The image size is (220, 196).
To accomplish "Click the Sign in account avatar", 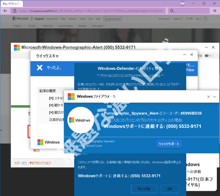I will 205,19.
